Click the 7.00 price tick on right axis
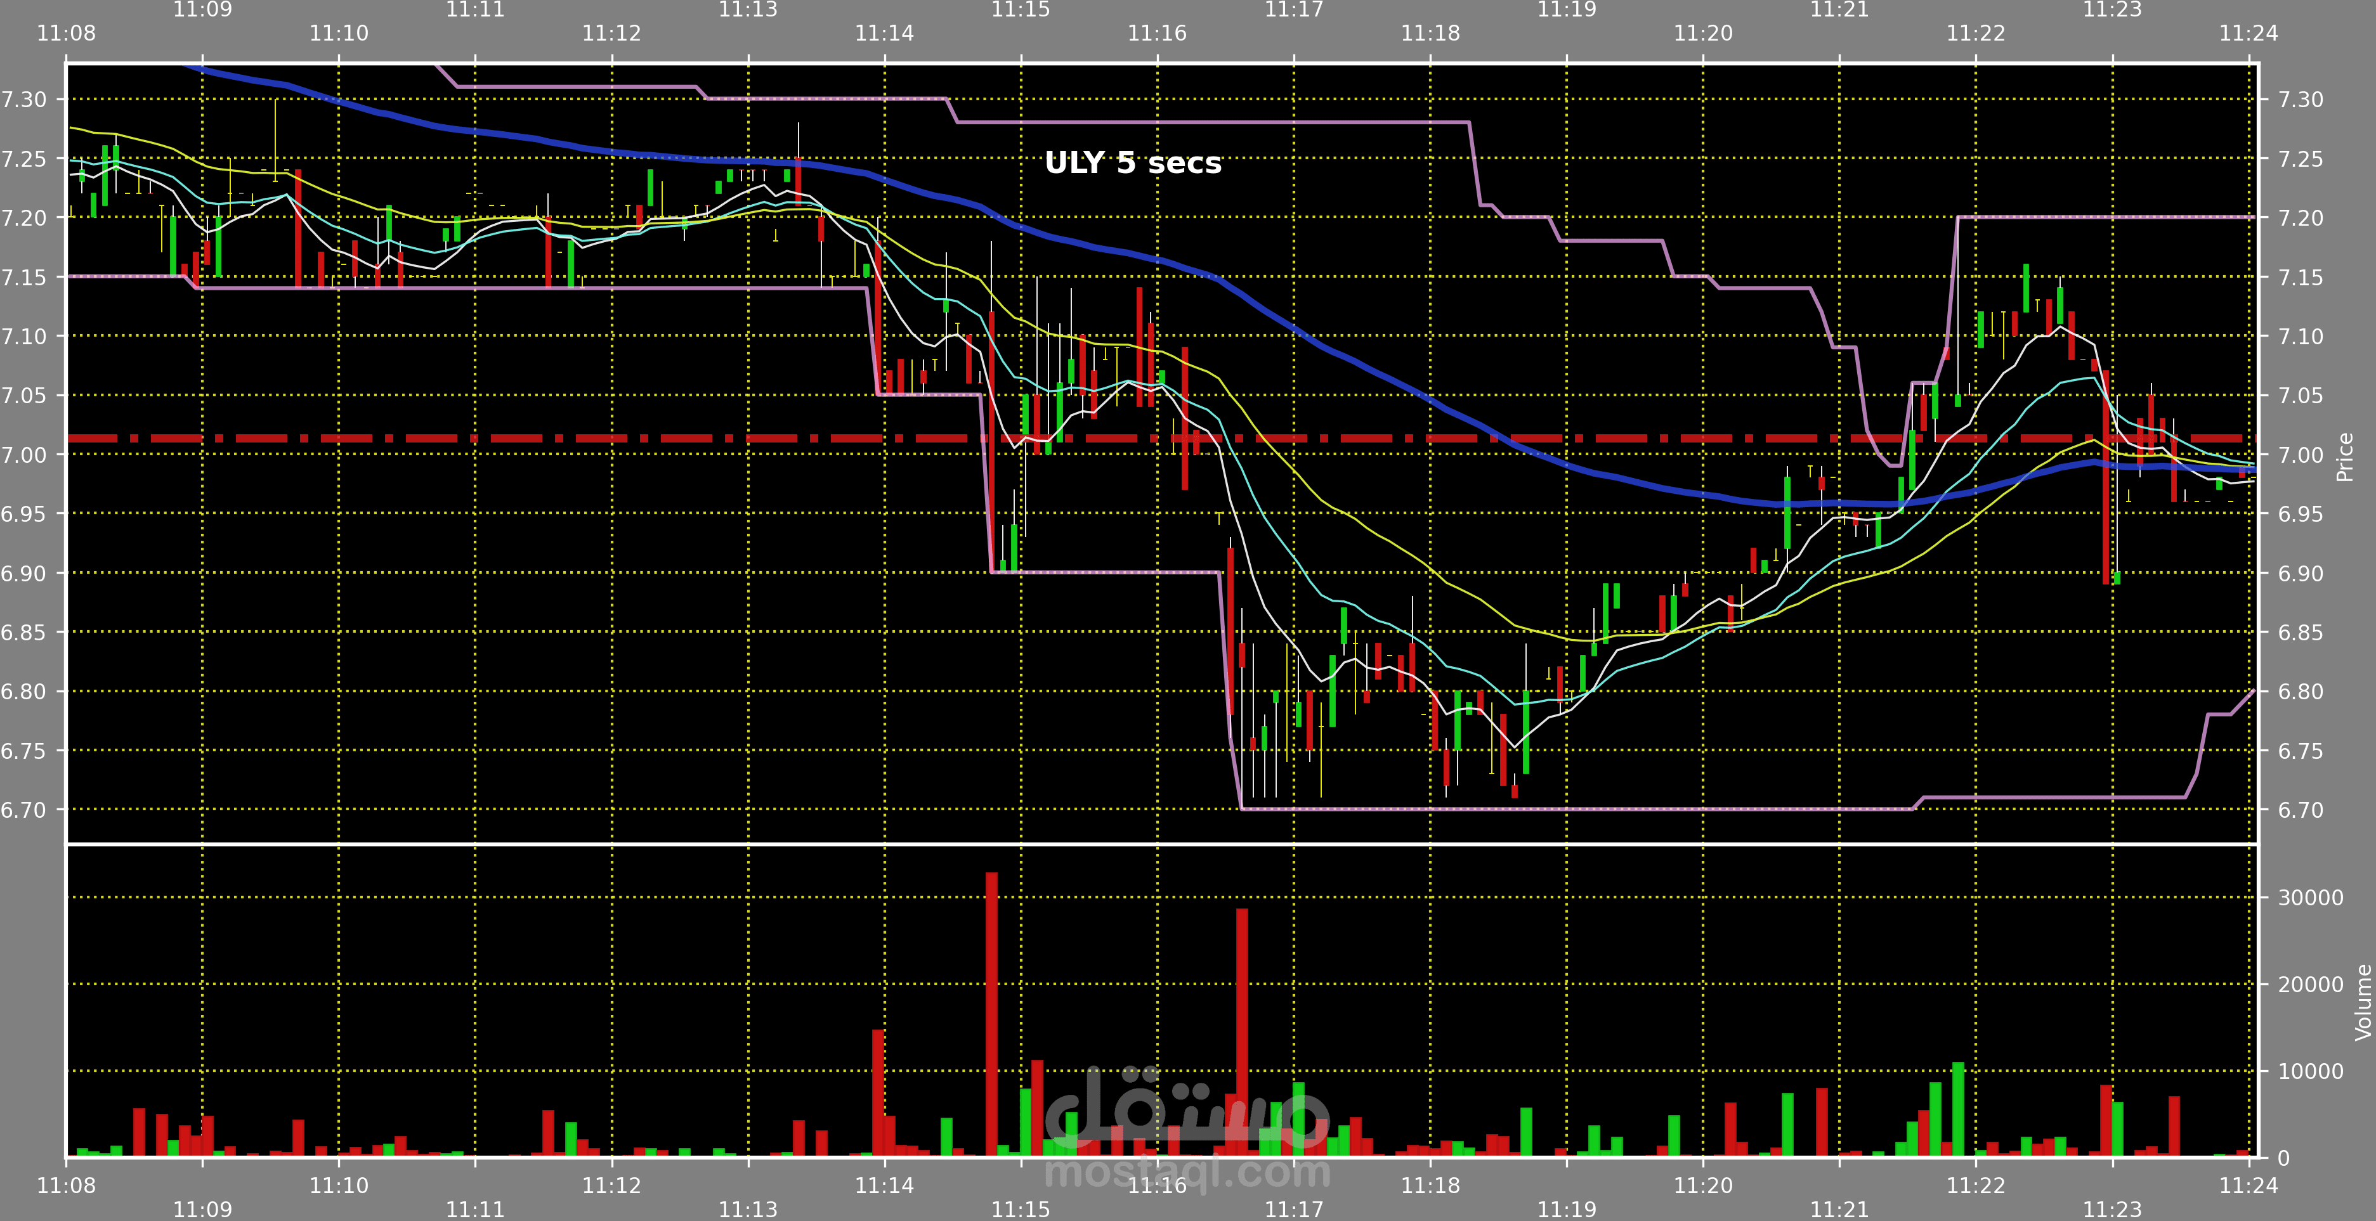The width and height of the screenshot is (2376, 1221). pos(2301,455)
